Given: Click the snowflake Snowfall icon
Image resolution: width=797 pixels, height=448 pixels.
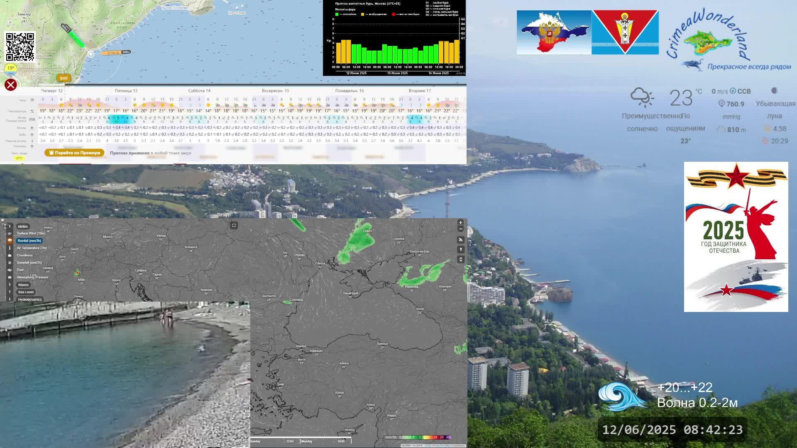Looking at the screenshot, I should [10, 263].
